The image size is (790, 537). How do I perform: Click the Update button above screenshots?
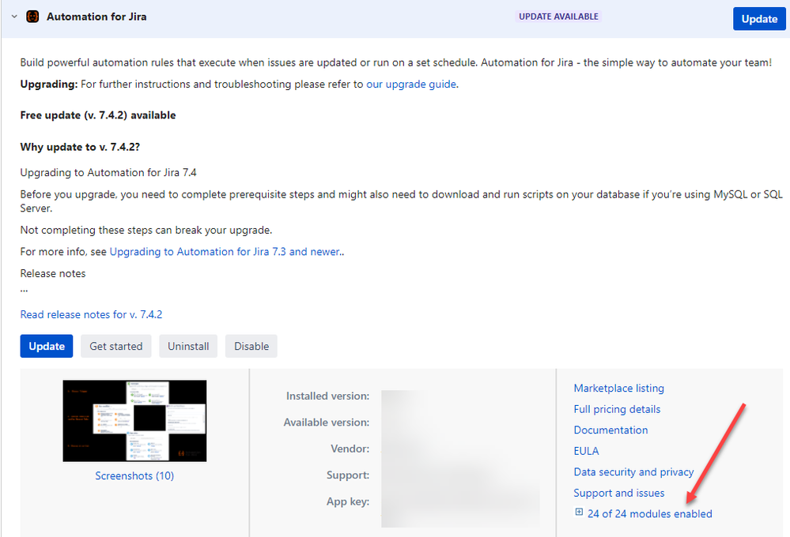[x=47, y=346]
